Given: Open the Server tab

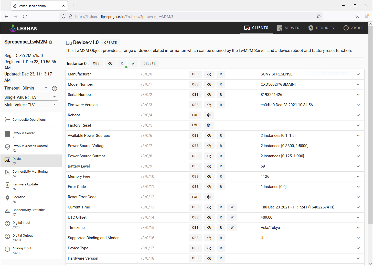Looking at the screenshot, I should (288, 28).
